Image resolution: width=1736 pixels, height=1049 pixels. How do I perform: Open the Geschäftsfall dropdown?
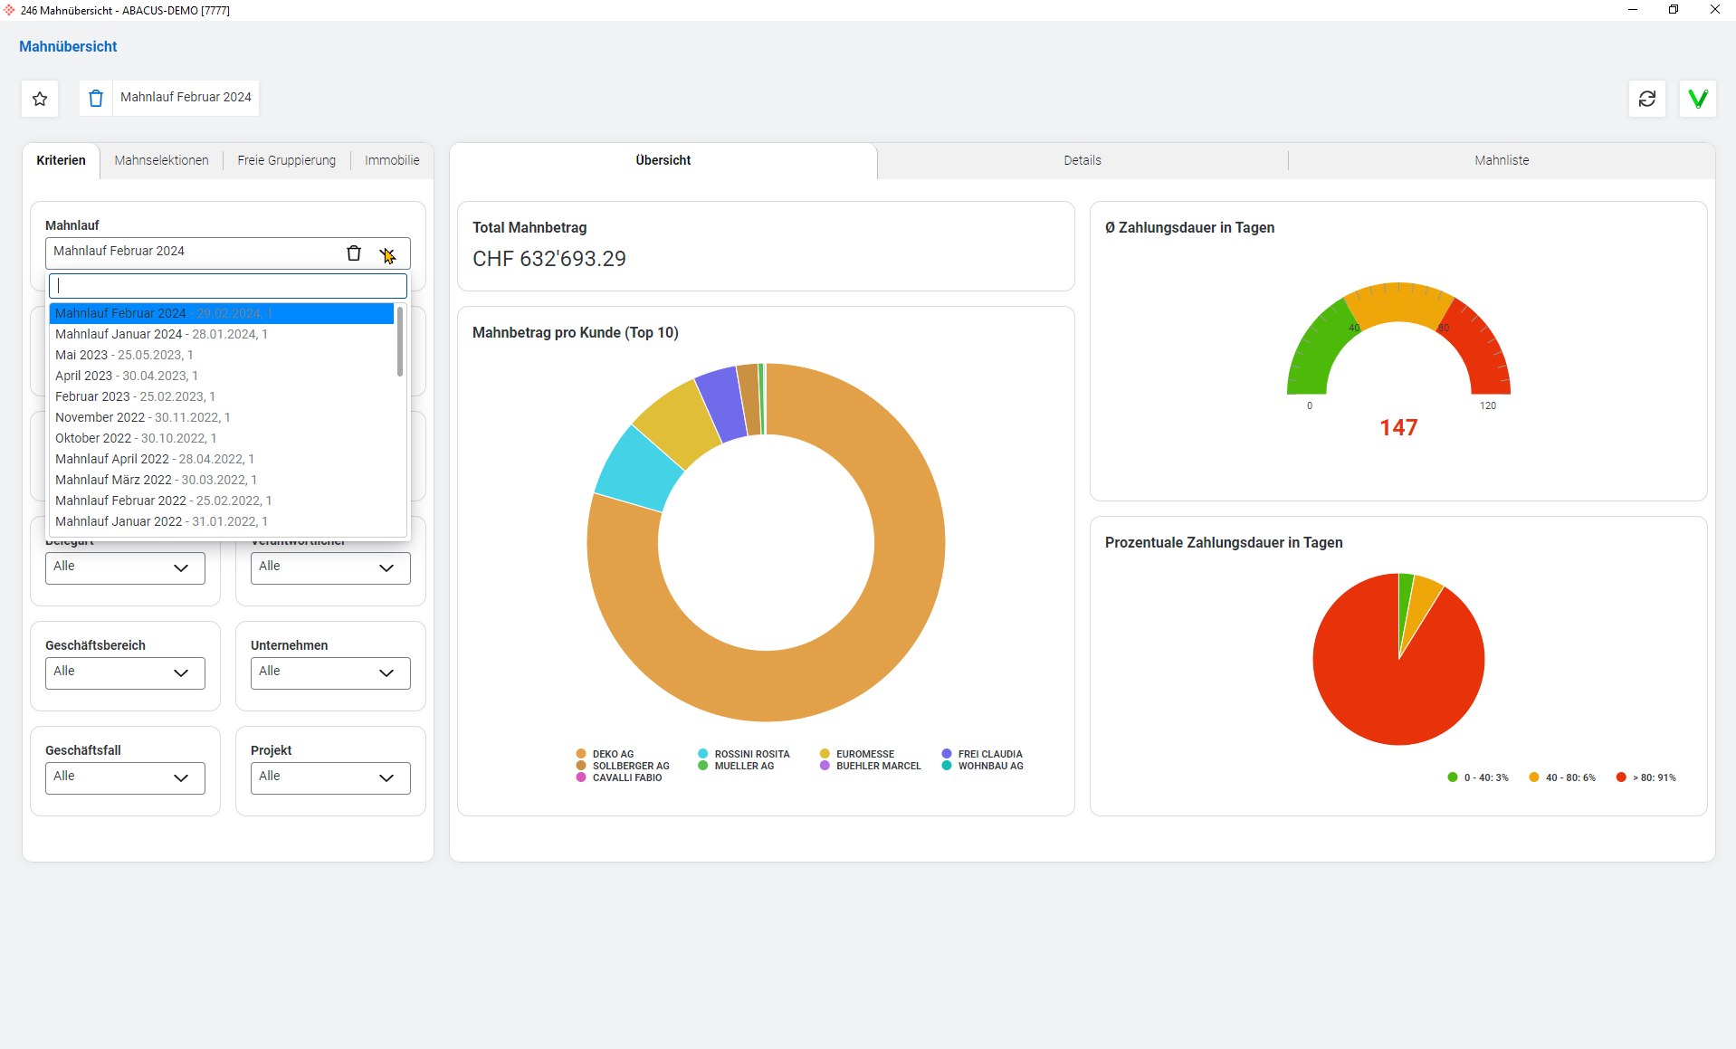[125, 777]
